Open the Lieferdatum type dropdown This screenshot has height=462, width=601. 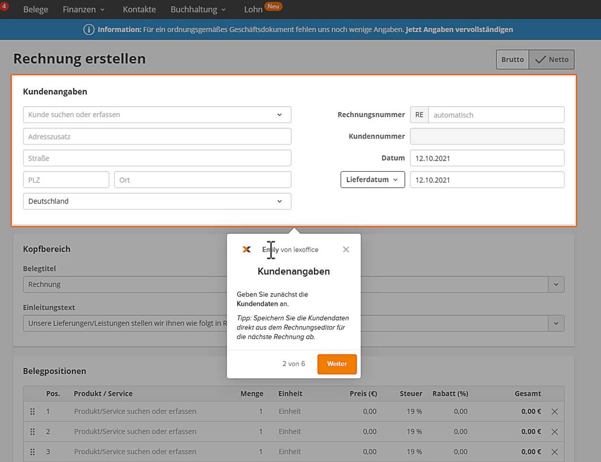click(x=372, y=179)
